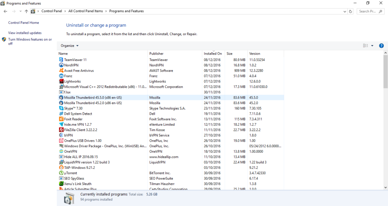Click the Foxit Reader icon
This screenshot has width=388, height=206.
61,119
